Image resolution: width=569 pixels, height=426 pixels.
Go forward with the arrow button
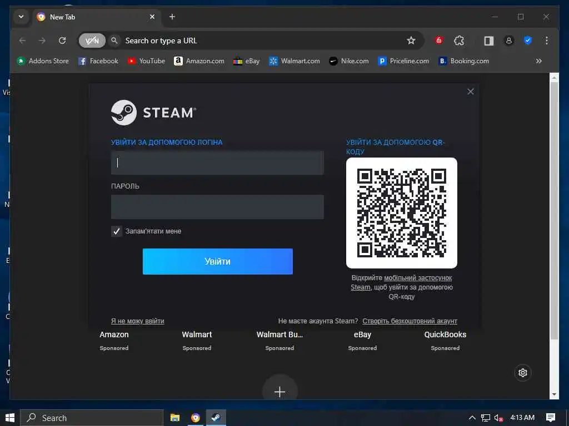(x=42, y=40)
